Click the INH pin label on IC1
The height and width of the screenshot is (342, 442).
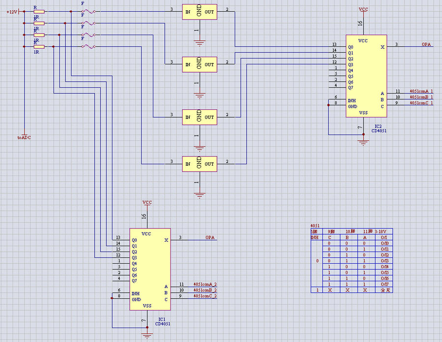(136, 294)
